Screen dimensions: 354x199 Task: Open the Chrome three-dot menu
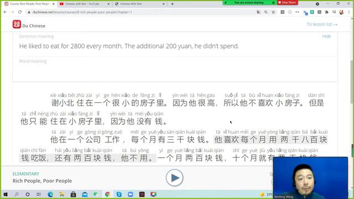349,12
